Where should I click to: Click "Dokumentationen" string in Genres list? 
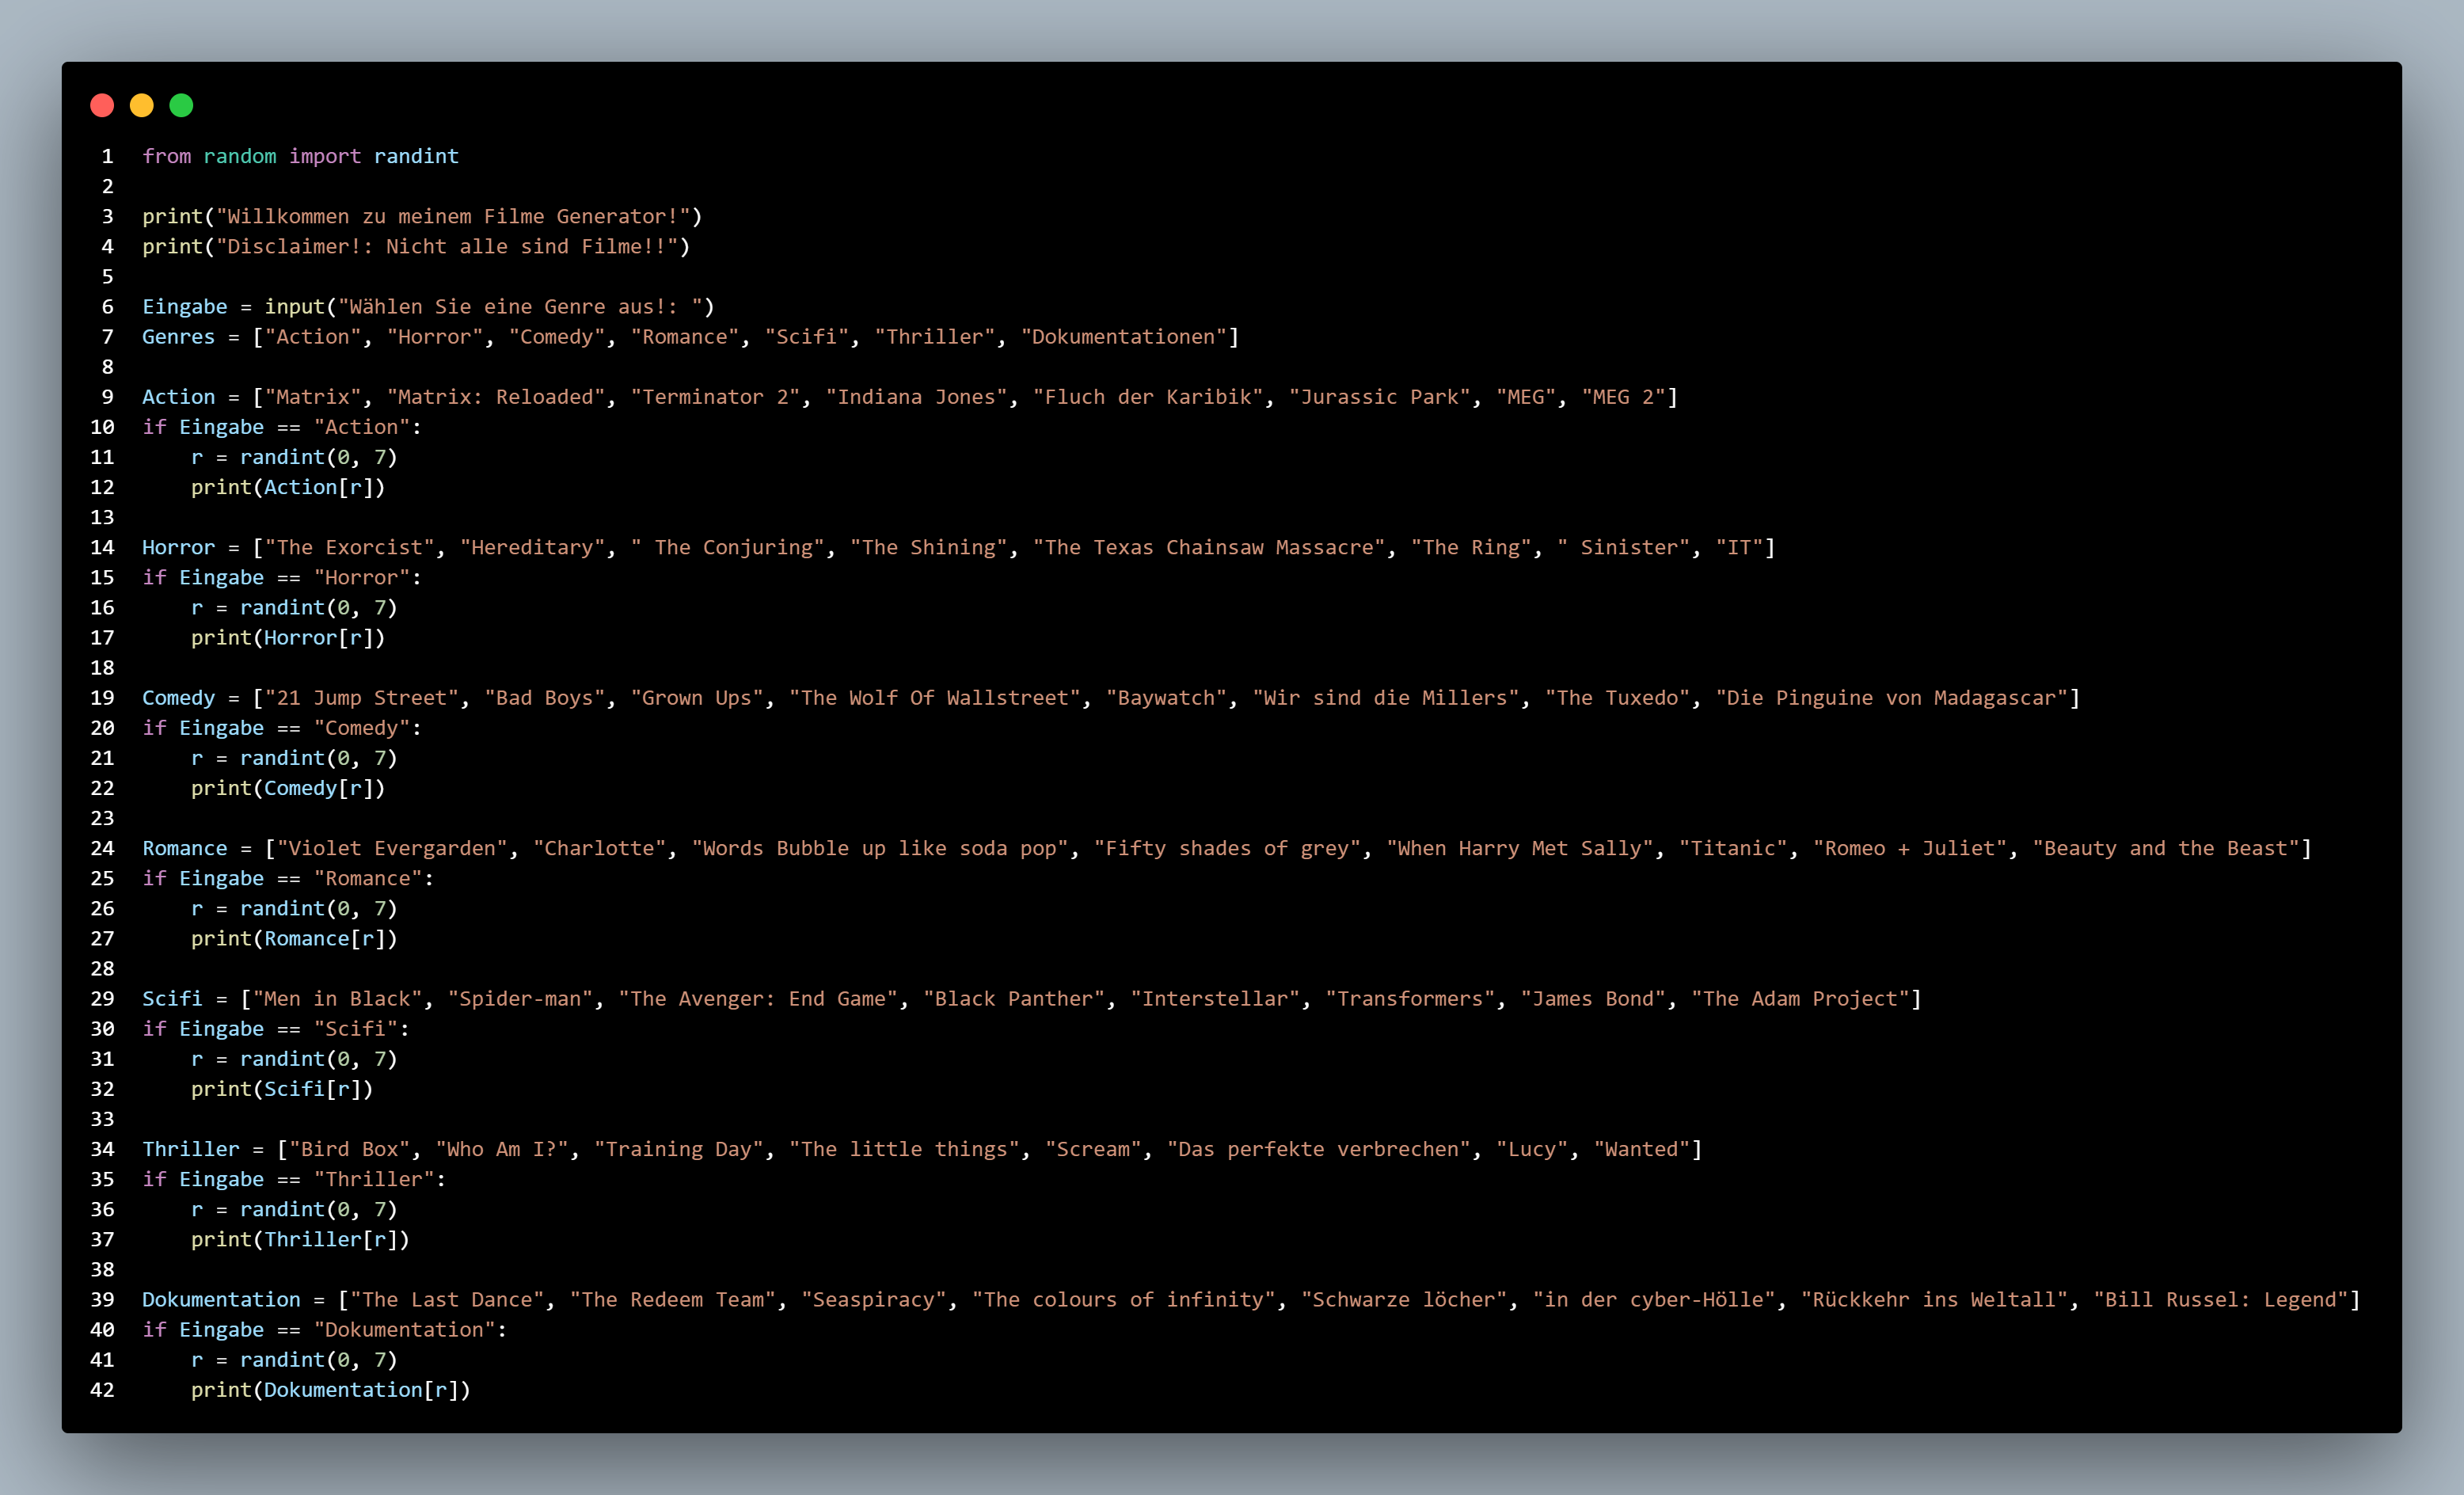[x=1123, y=337]
